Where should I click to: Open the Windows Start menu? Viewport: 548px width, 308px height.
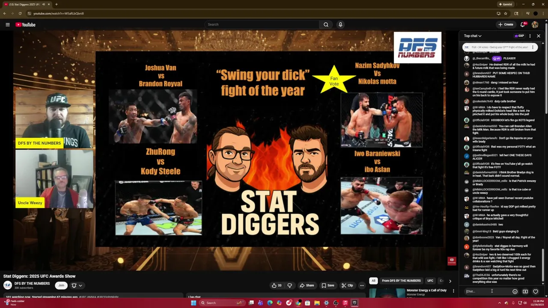click(x=194, y=303)
